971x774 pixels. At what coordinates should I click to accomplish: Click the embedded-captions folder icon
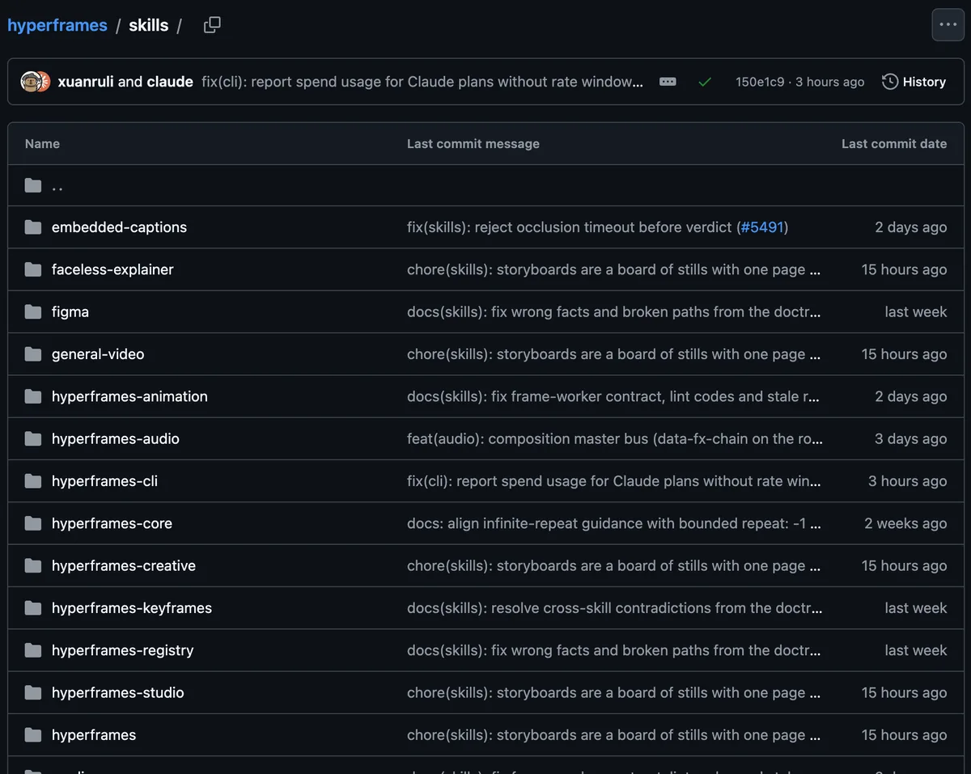pos(33,227)
